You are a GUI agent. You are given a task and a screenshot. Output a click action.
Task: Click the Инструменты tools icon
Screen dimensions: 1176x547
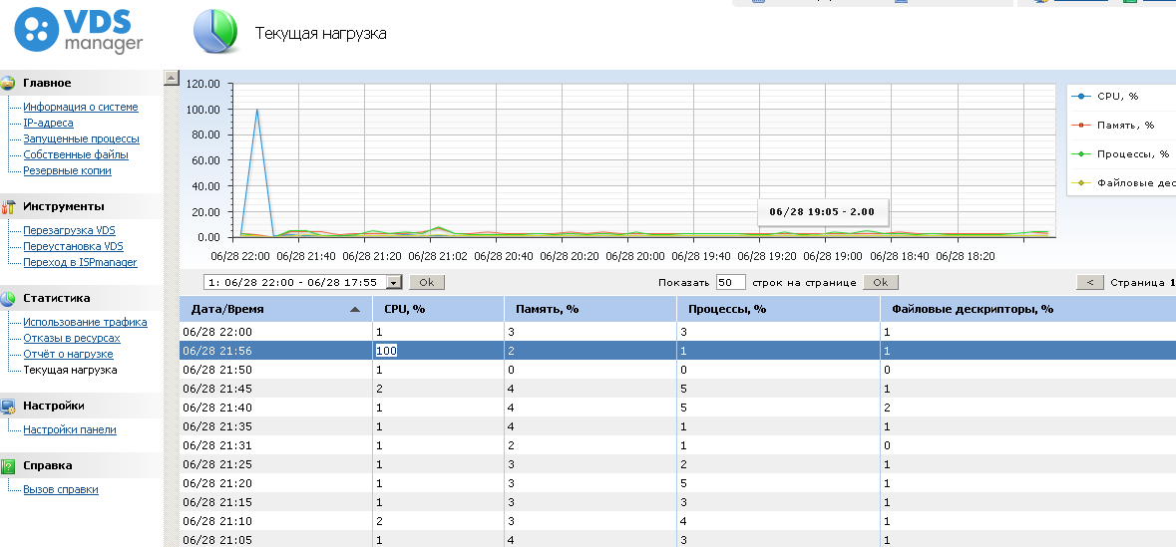(x=8, y=206)
